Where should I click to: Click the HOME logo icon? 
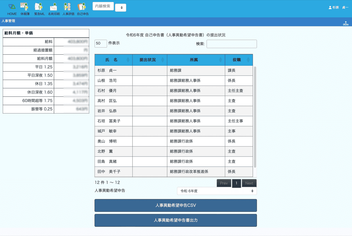tap(12, 7)
